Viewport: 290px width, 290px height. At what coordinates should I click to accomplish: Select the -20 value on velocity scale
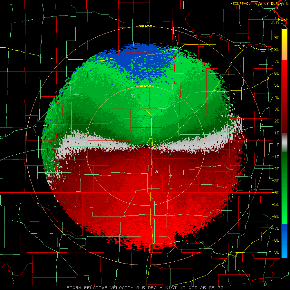click(x=275, y=169)
